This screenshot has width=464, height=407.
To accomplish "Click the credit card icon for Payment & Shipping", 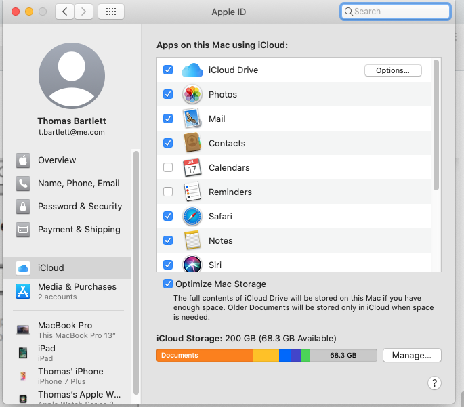I will pyautogui.click(x=23, y=230).
